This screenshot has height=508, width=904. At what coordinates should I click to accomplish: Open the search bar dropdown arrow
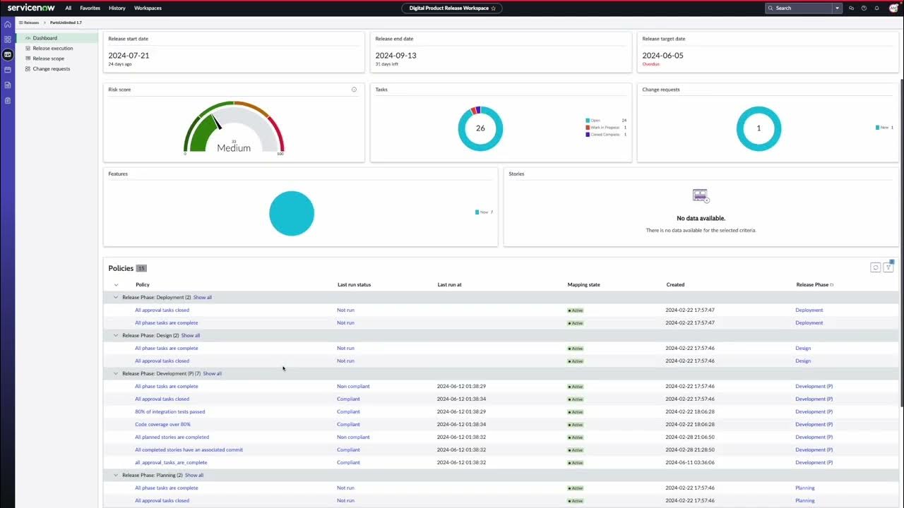pos(838,8)
